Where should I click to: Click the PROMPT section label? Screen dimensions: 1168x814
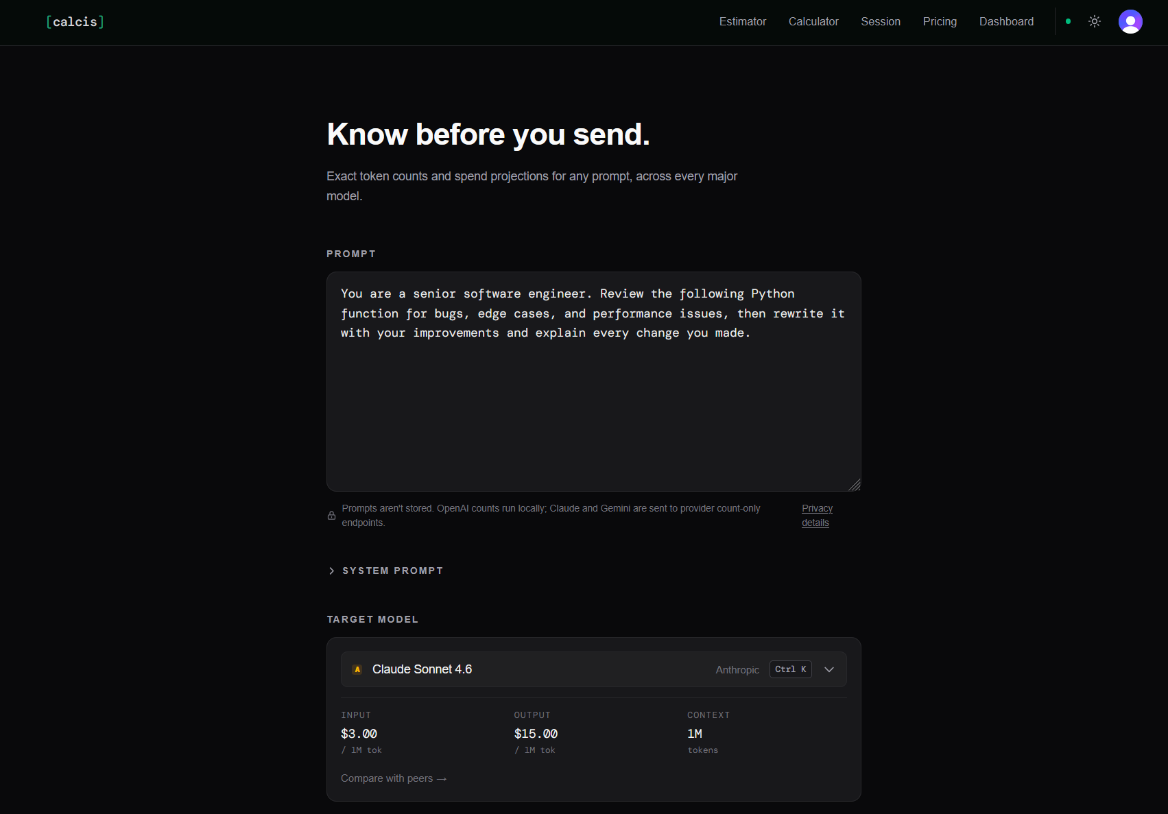click(x=351, y=254)
